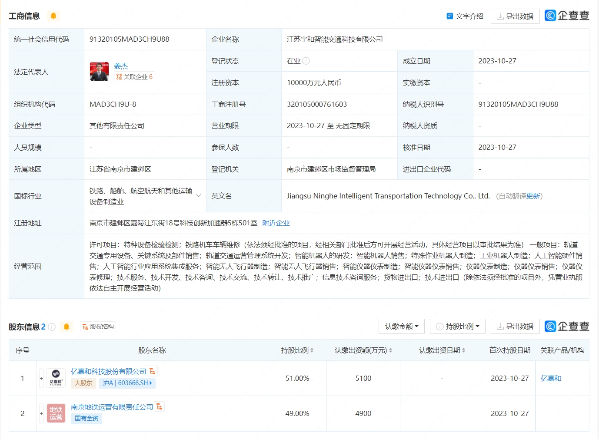Screen dimensions: 599x439
Task: Select the 49.00% shareholding cell
Action: coord(297,414)
